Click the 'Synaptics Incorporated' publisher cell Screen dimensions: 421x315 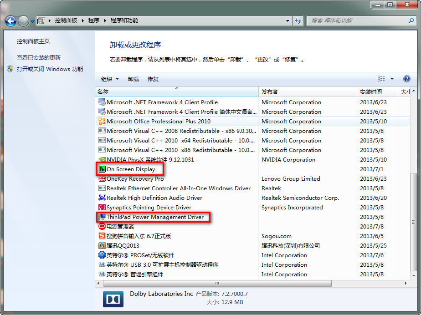(292, 208)
